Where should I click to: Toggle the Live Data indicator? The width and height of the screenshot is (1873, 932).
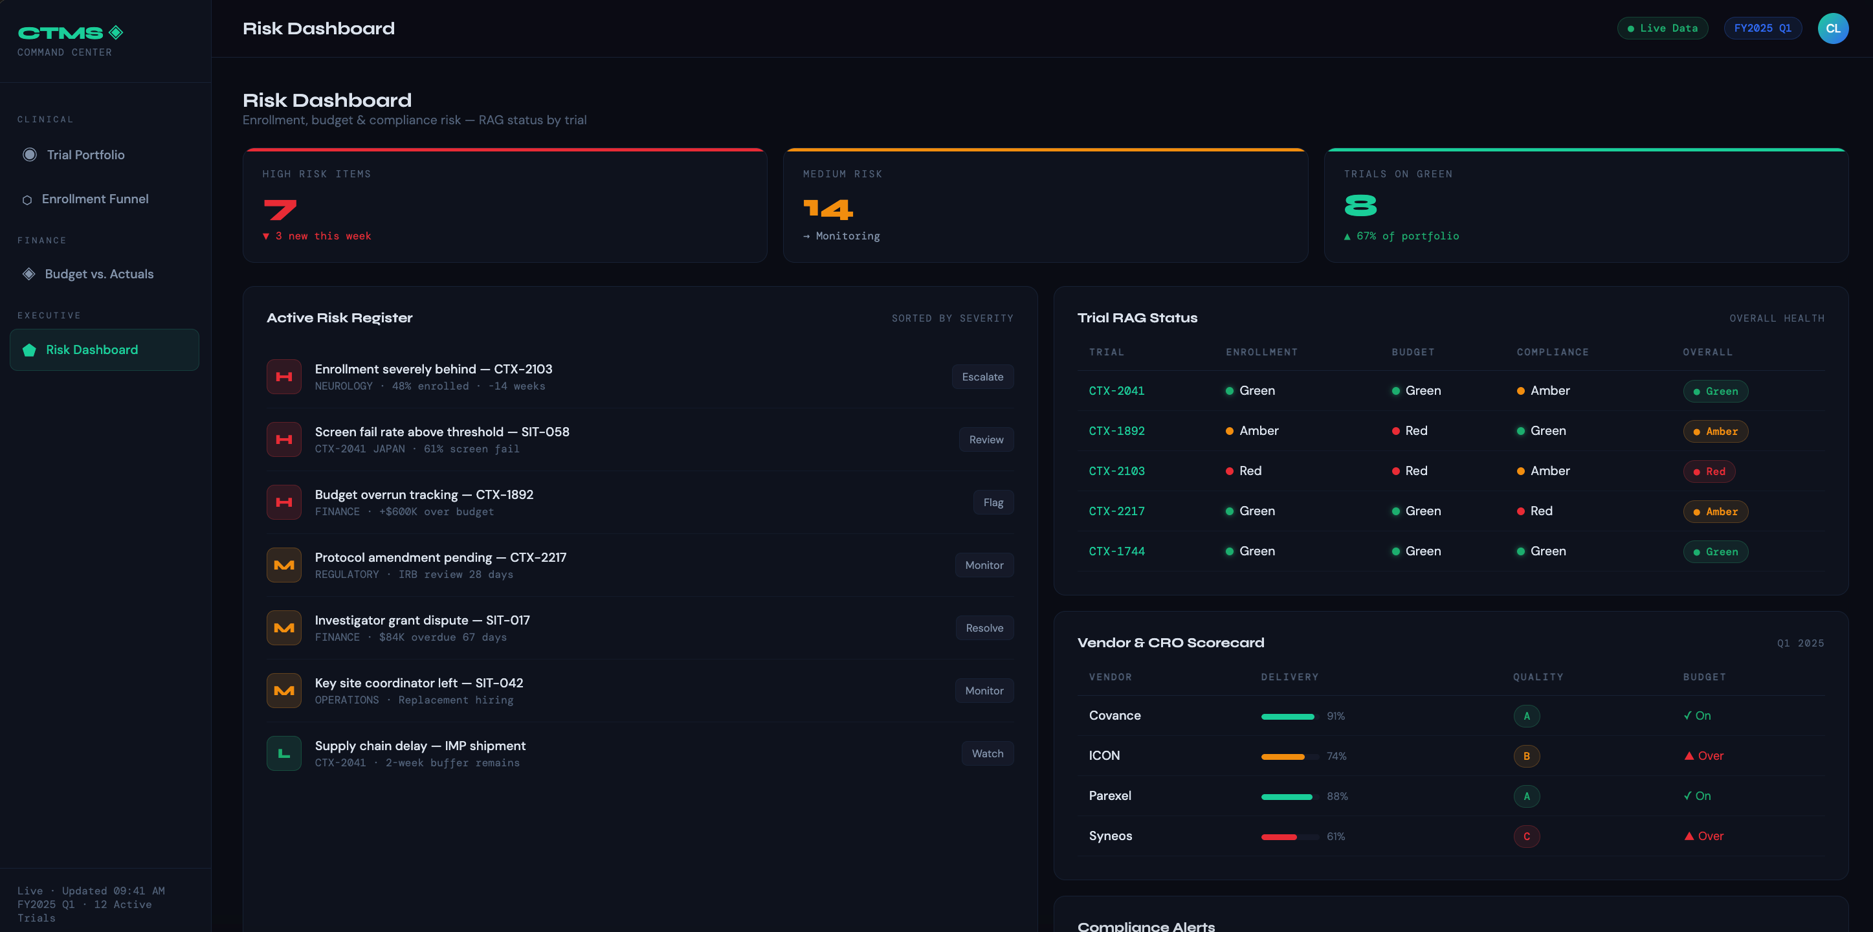1662,28
